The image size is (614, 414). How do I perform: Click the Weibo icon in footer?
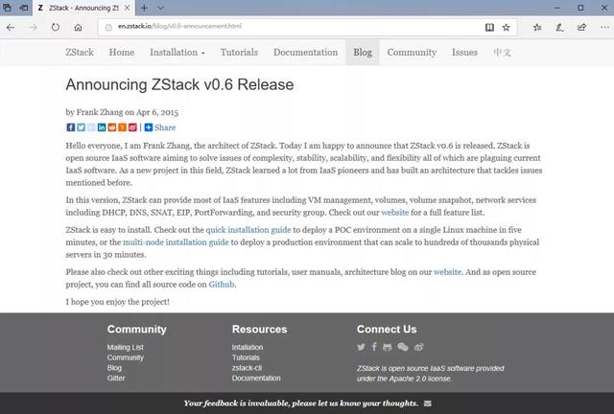pyautogui.click(x=418, y=347)
